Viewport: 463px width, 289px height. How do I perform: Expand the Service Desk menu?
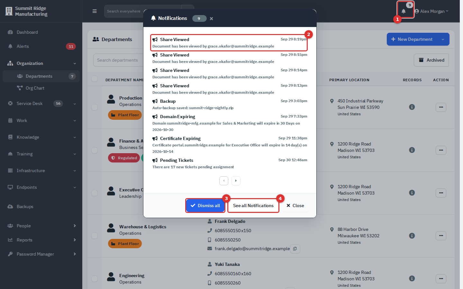coord(41,103)
